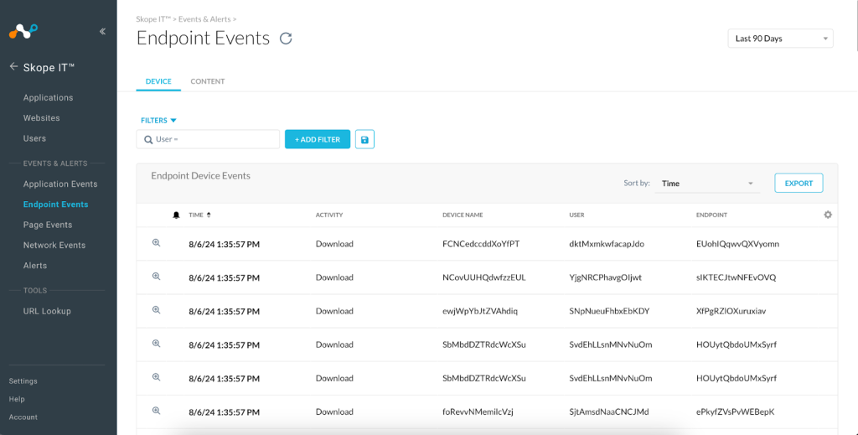Click the ACTIVITY column header

(329, 215)
